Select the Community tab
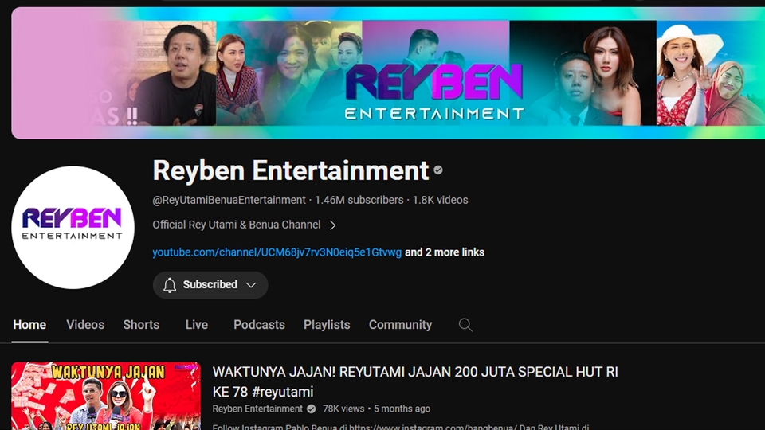The height and width of the screenshot is (430, 765). tap(401, 325)
